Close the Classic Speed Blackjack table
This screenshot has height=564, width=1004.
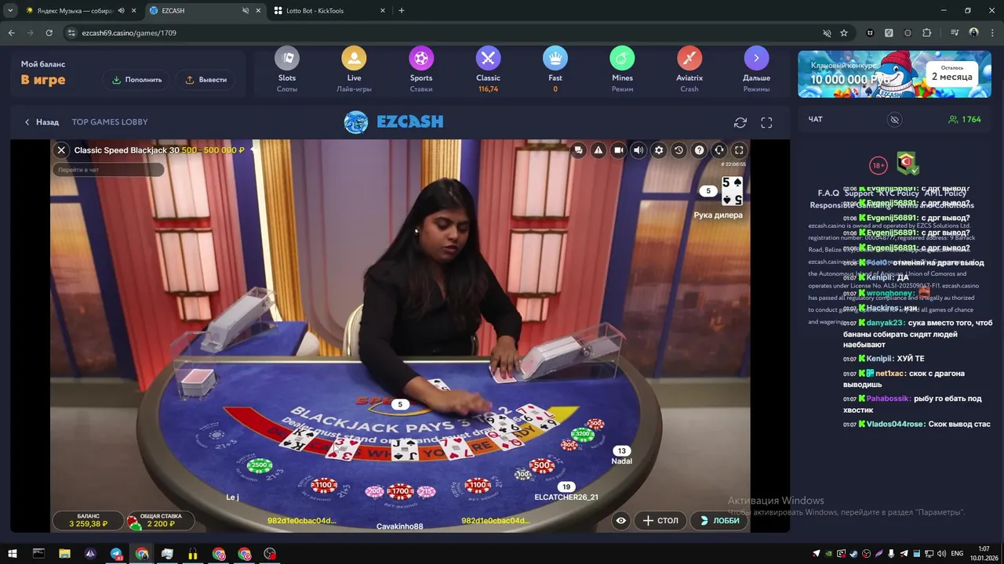pyautogui.click(x=61, y=150)
